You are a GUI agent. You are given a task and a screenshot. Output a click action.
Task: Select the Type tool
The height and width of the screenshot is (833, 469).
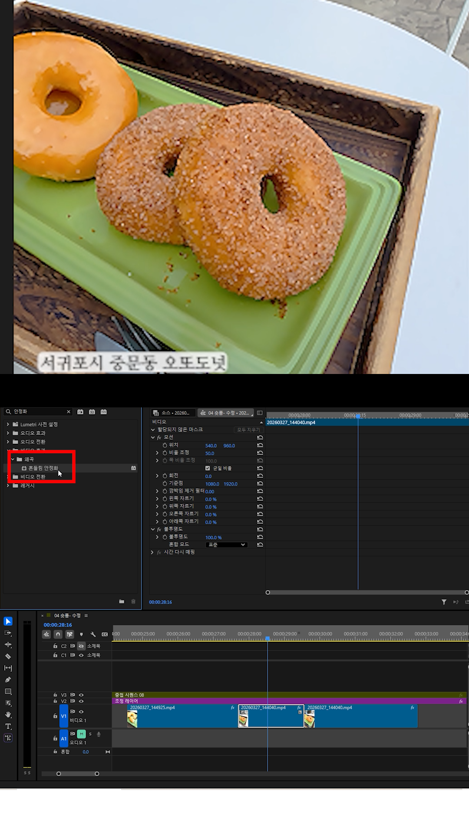click(8, 726)
